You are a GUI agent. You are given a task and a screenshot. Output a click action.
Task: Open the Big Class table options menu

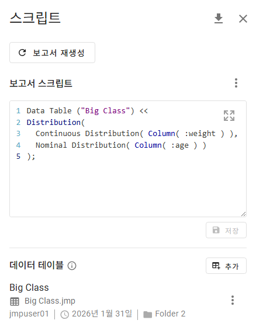(x=233, y=300)
